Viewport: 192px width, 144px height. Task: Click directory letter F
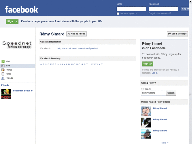(53, 64)
